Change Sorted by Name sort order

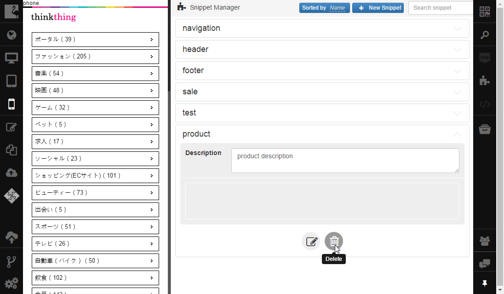coord(324,8)
